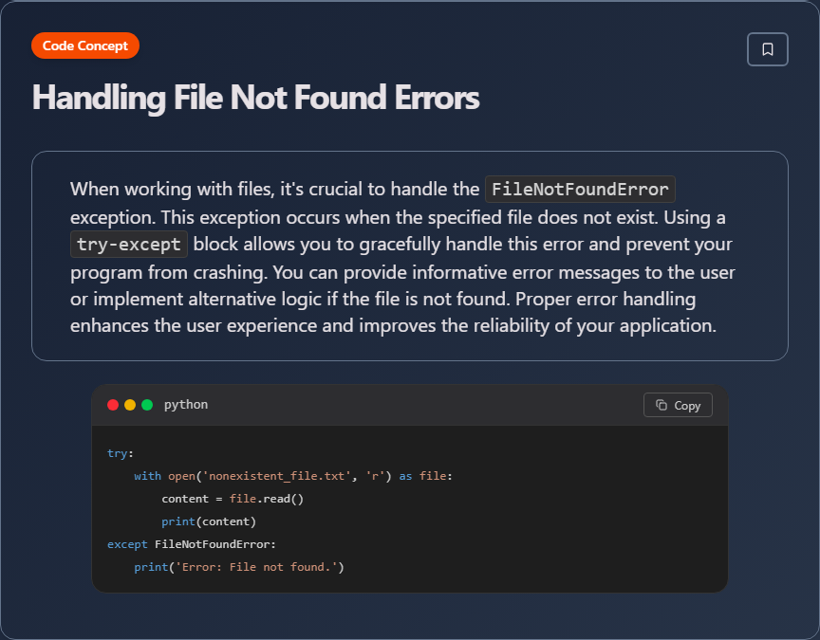
Task: Click the 'print(content)' code line
Action: tap(209, 521)
